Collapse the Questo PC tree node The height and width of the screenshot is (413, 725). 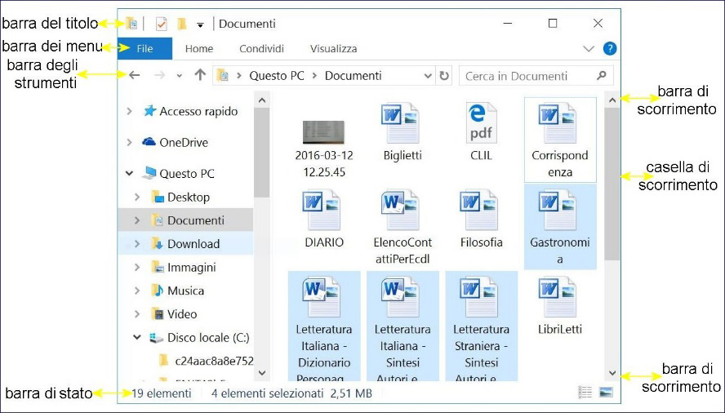pos(129,174)
